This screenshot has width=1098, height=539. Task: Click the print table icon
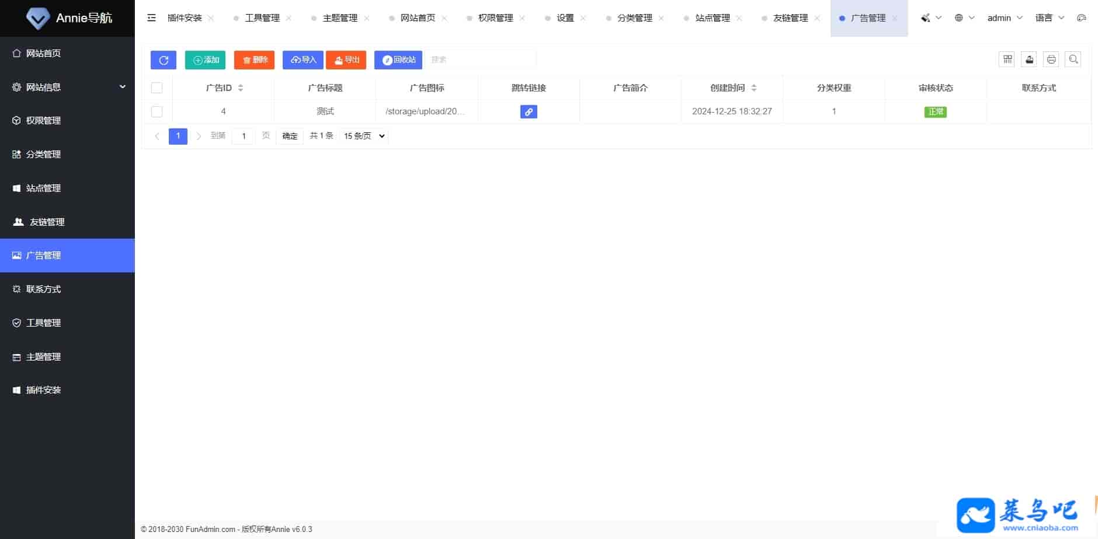pos(1051,59)
